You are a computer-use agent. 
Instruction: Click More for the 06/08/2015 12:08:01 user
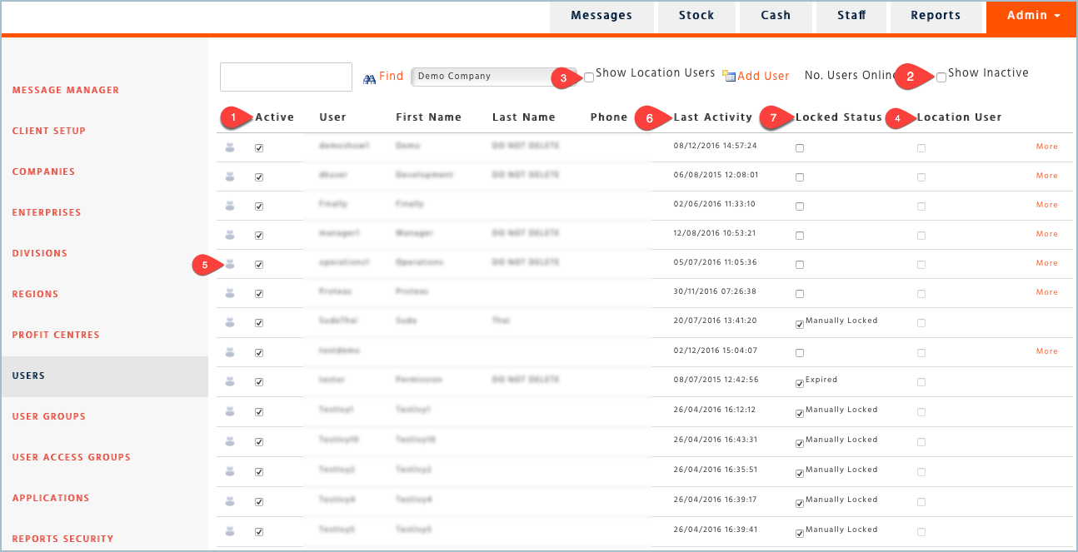click(1047, 176)
